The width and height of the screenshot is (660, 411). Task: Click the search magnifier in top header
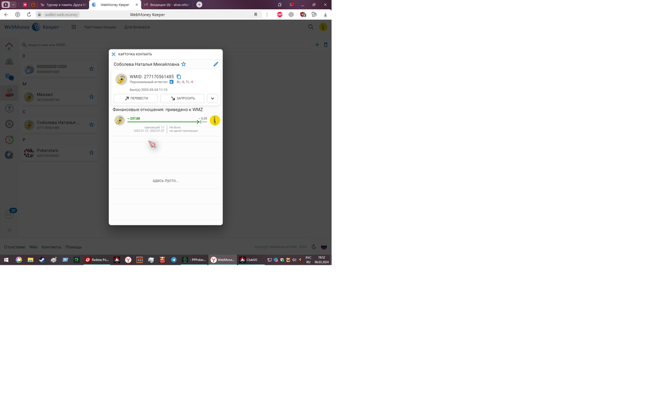click(x=311, y=27)
